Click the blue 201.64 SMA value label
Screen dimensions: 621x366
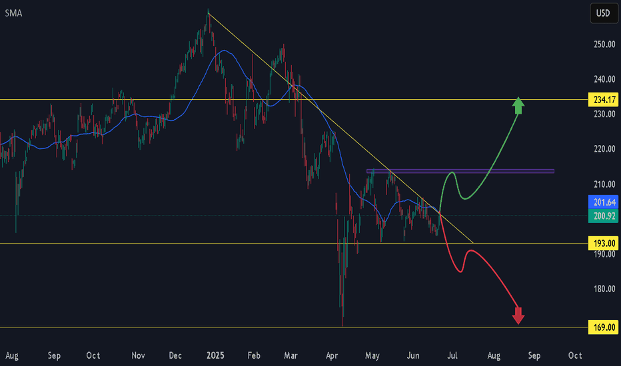pyautogui.click(x=603, y=202)
